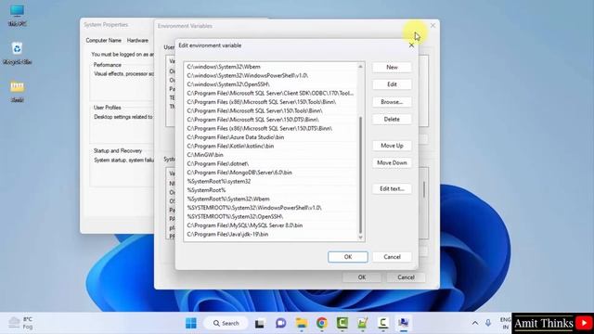Click OK in the Environment Variables window
Image resolution: width=594 pixels, height=334 pixels.
[362, 277]
